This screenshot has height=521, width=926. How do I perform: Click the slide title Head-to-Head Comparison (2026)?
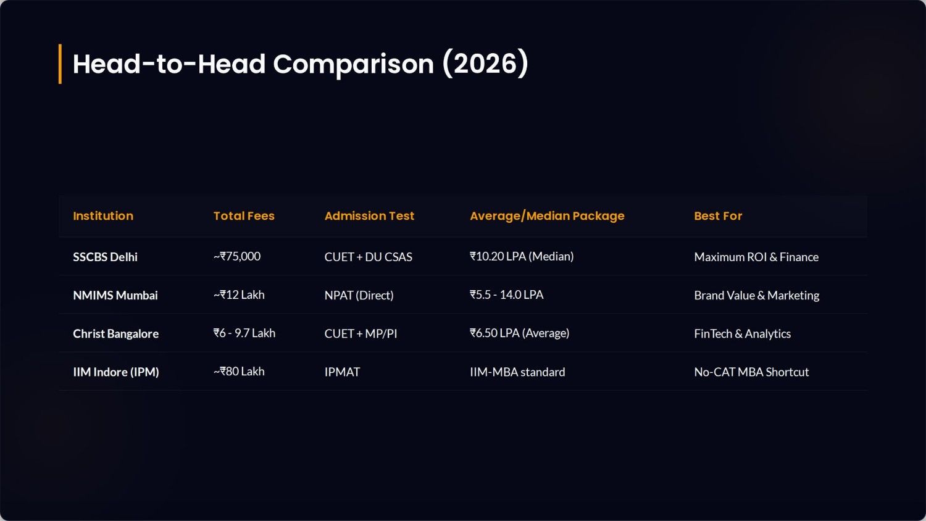pyautogui.click(x=300, y=64)
